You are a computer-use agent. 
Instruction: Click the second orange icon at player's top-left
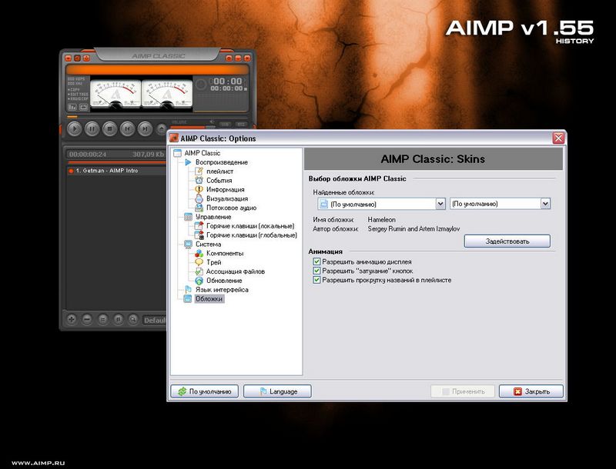tap(77, 58)
